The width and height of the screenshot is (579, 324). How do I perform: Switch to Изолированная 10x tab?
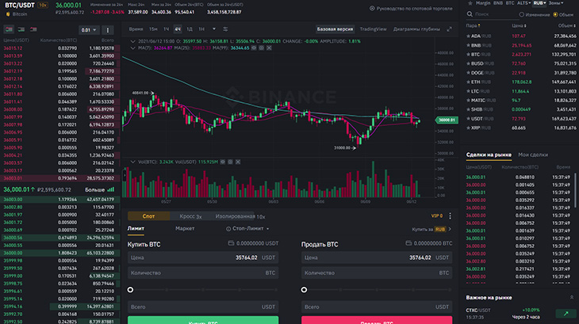240,216
